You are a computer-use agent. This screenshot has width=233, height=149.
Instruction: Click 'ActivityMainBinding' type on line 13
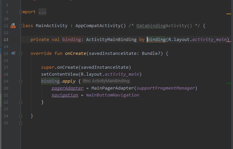click(111, 40)
